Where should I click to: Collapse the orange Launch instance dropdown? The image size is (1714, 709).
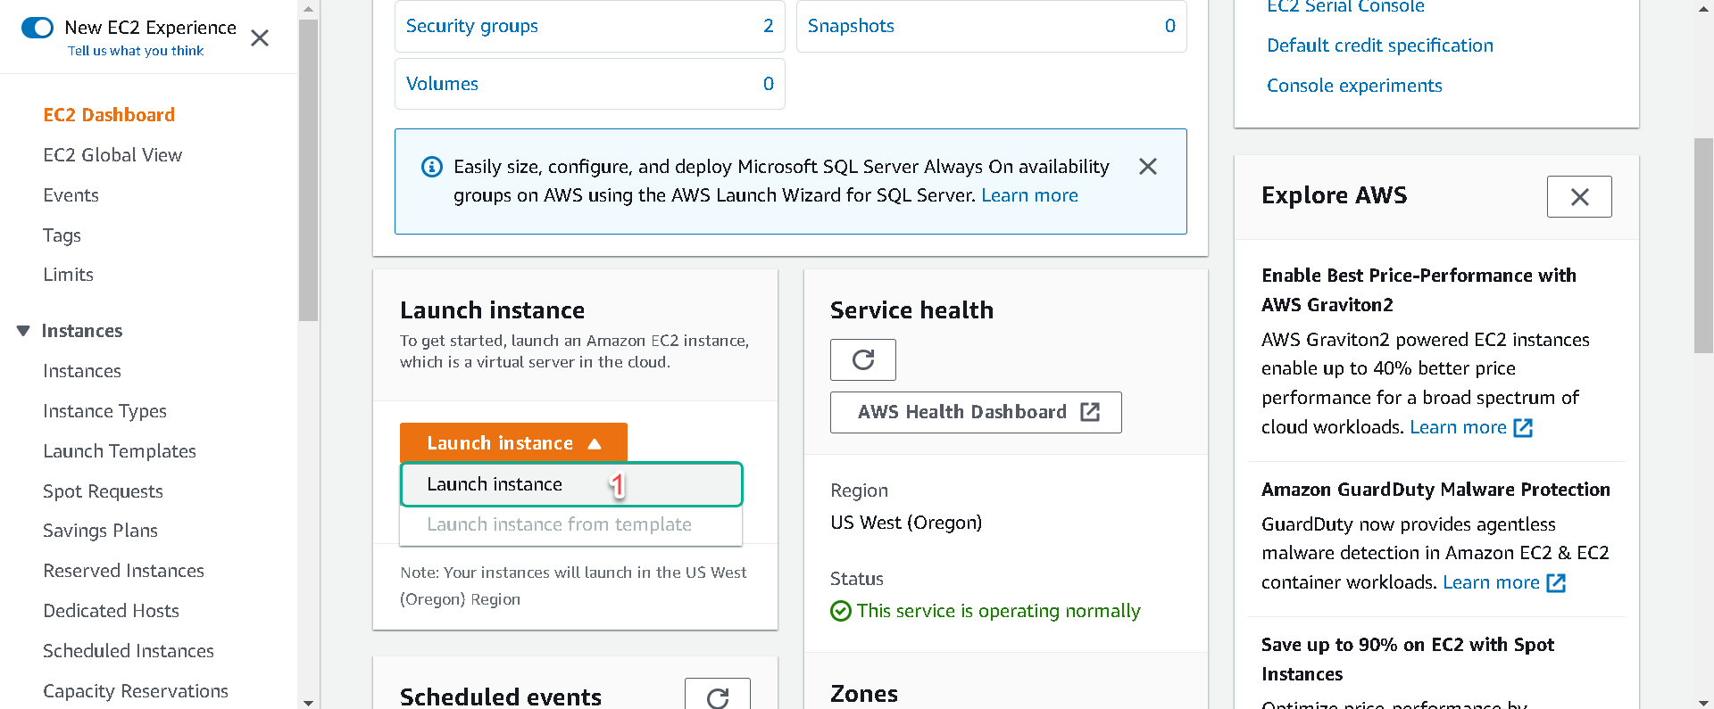513,443
